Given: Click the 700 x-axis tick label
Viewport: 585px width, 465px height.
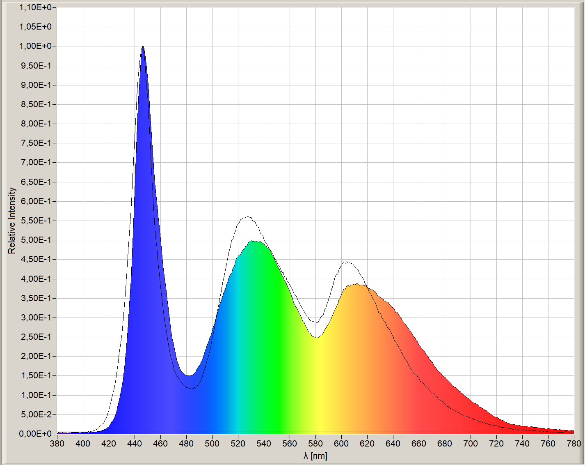Looking at the screenshot, I should [x=470, y=444].
